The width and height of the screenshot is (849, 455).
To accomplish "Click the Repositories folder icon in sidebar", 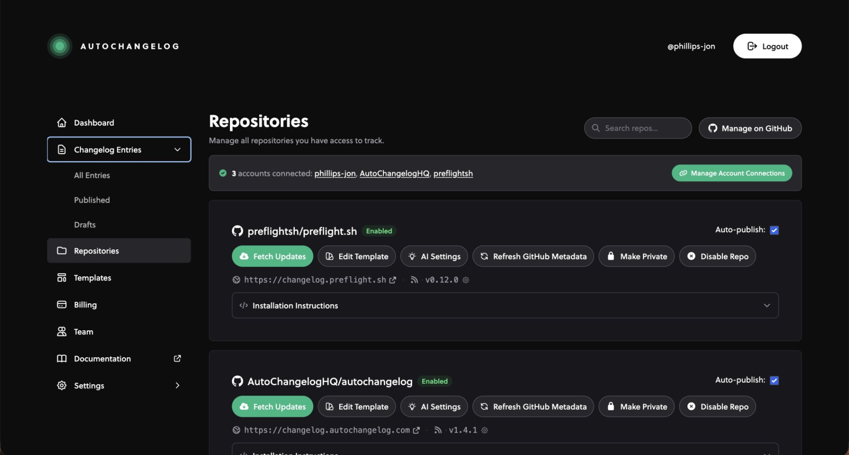I will (62, 250).
